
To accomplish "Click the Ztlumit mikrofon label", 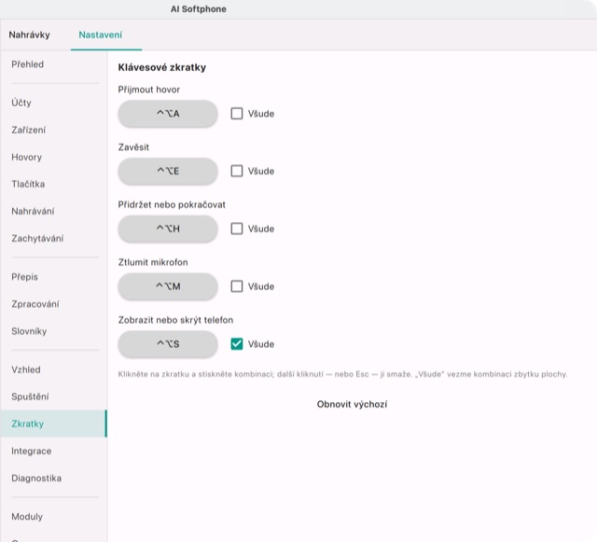I will 153,262.
